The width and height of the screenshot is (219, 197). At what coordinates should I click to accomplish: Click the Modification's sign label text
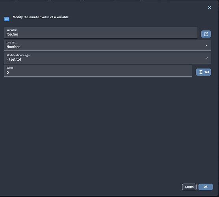coord(18,55)
